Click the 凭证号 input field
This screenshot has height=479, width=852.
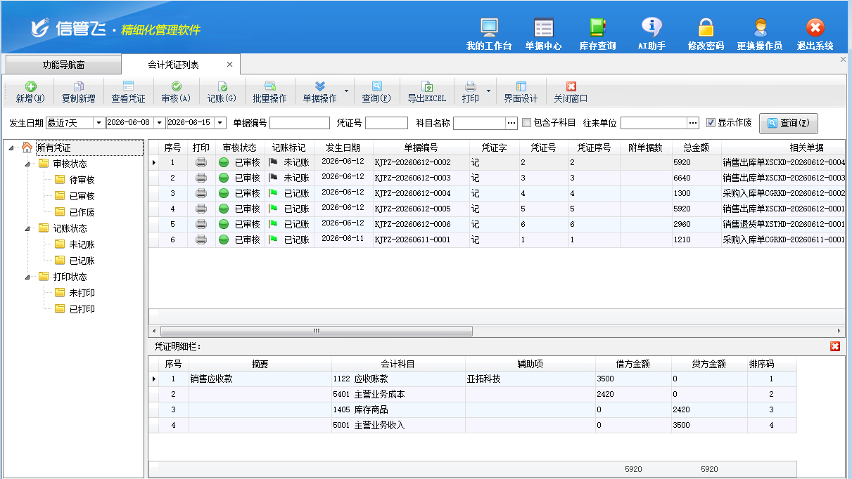click(x=386, y=123)
